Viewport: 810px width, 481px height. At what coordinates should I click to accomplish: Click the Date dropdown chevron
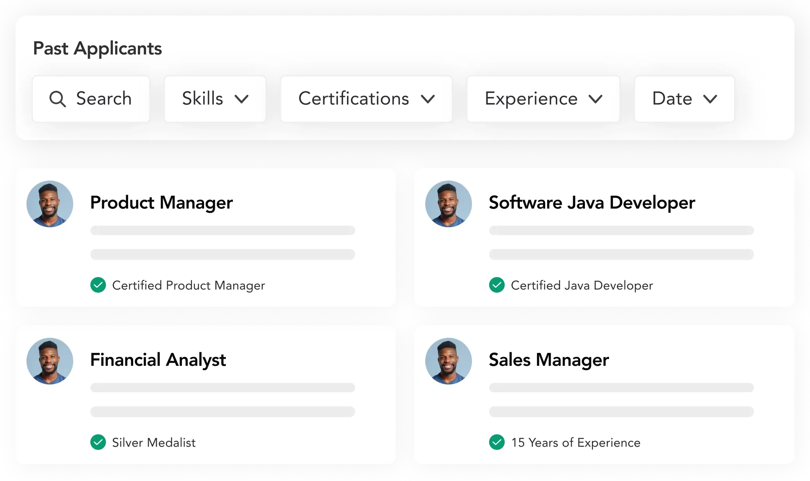point(711,99)
